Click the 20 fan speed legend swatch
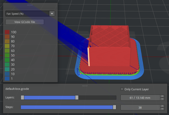This screenshot has width=169, height=115. tap(8, 69)
